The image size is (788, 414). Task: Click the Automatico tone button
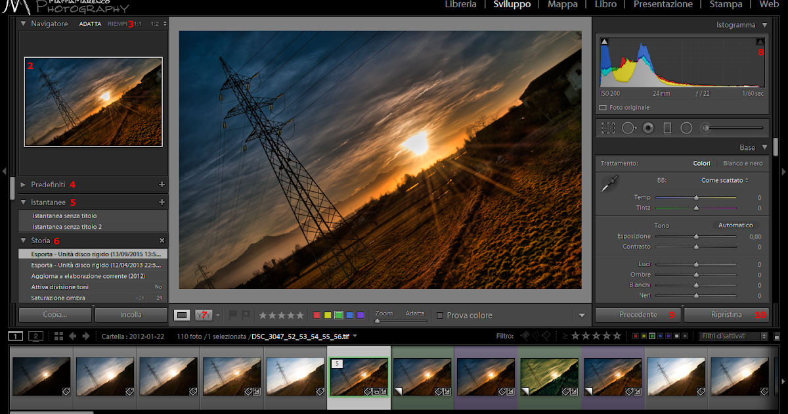click(x=735, y=225)
